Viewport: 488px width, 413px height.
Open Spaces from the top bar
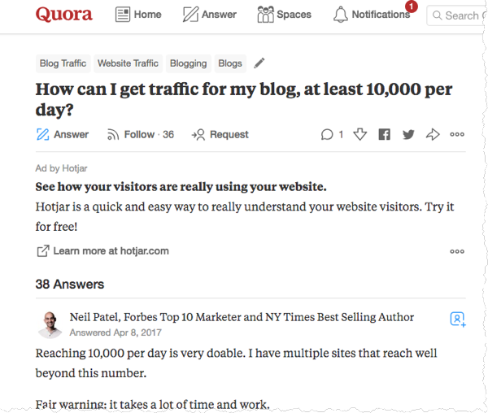(x=284, y=15)
